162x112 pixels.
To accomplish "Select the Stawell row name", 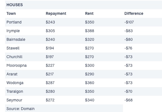I will [13, 48].
